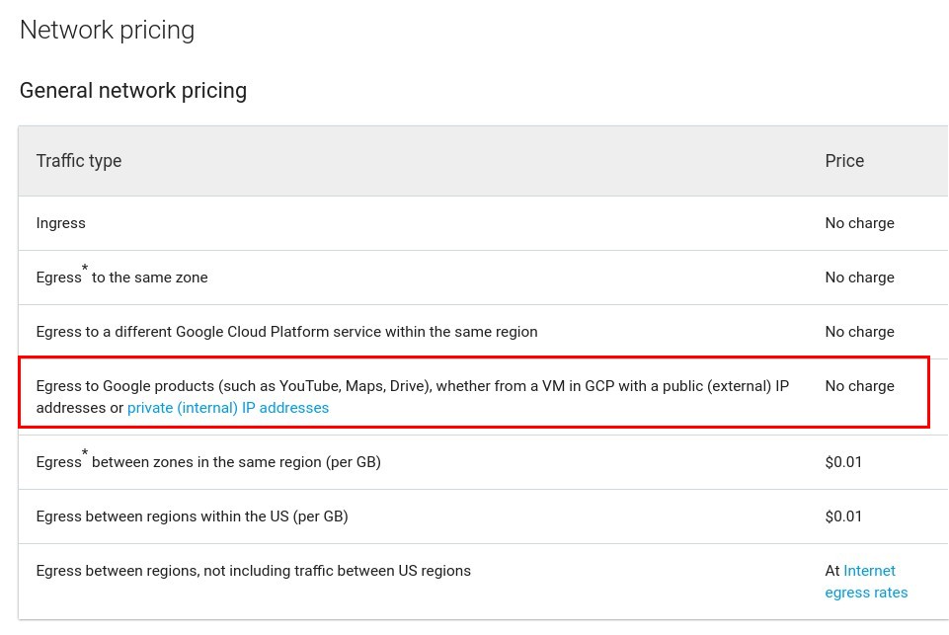Viewport: 949px width, 635px height.
Task: Click the asterisk after Egress in same zone row
Action: tap(85, 270)
